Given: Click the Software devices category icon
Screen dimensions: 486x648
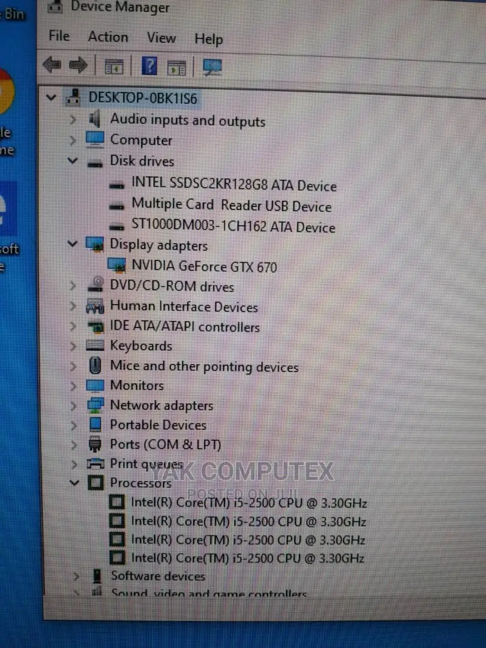Looking at the screenshot, I should pyautogui.click(x=97, y=575).
